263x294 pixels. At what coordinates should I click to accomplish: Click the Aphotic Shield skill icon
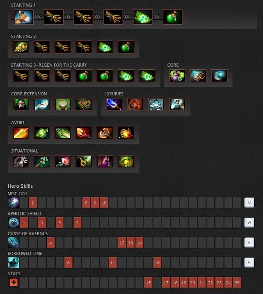click(14, 222)
